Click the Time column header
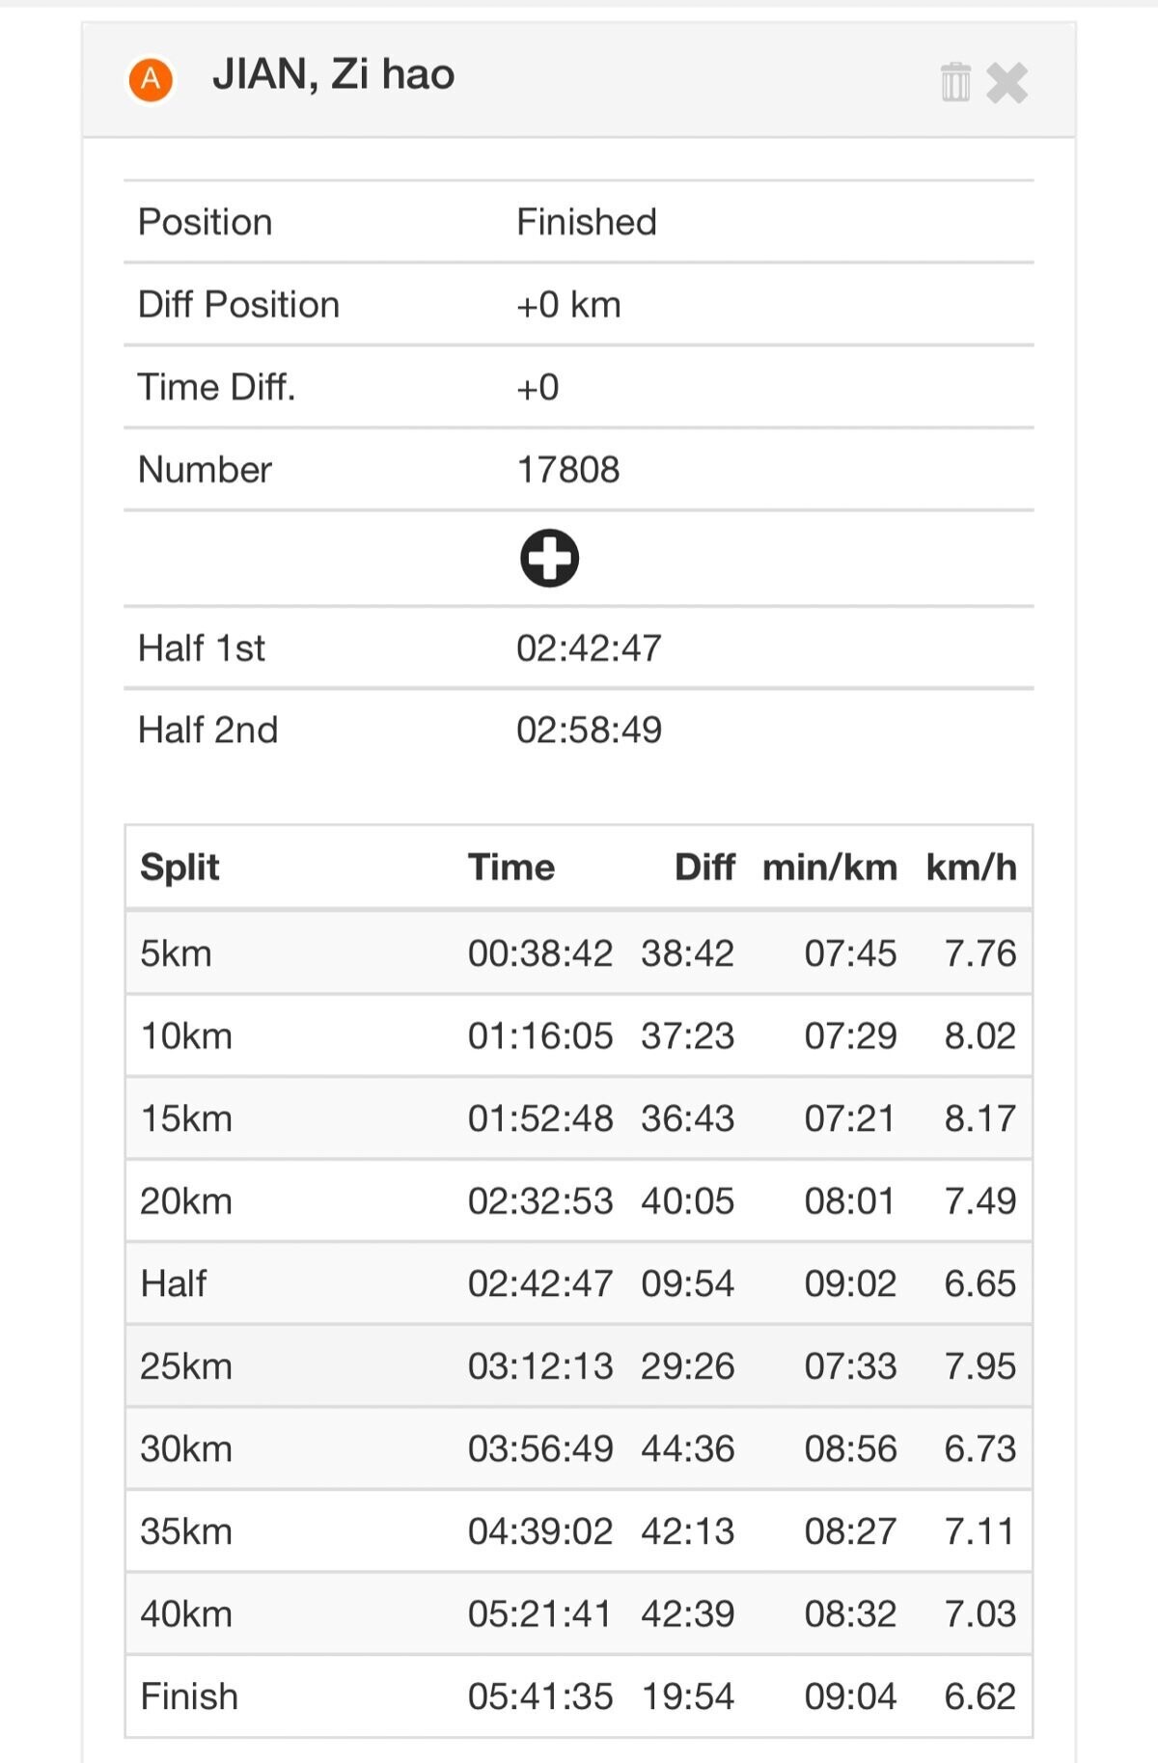Screen dimensions: 1158x1763 point(511,867)
